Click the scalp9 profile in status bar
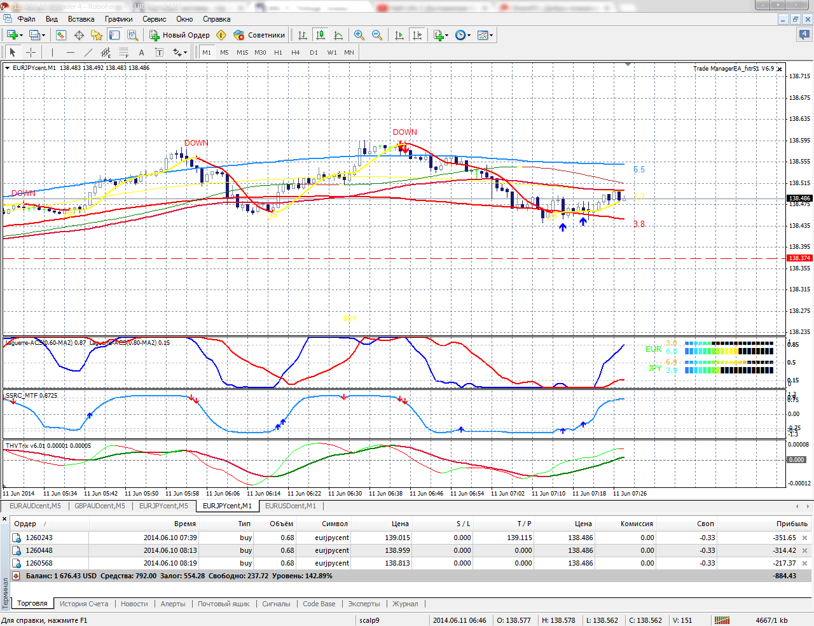The width and height of the screenshot is (814, 626). coord(369,620)
